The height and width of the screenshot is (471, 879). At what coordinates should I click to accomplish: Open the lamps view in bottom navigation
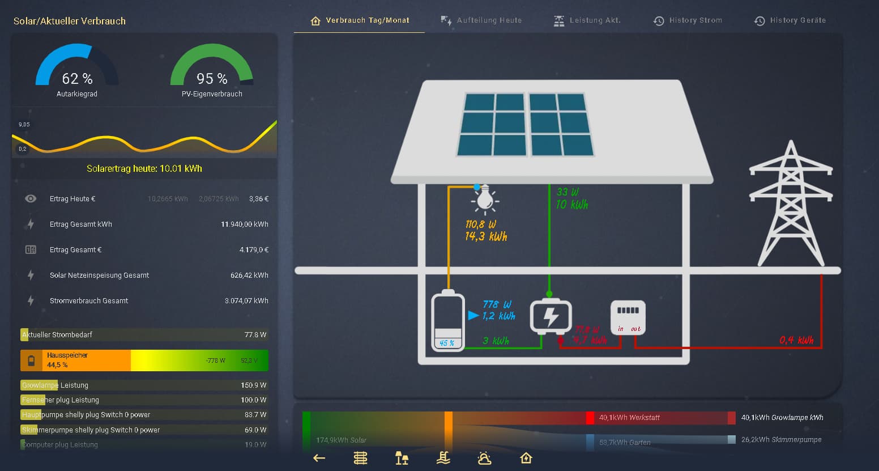coord(402,458)
